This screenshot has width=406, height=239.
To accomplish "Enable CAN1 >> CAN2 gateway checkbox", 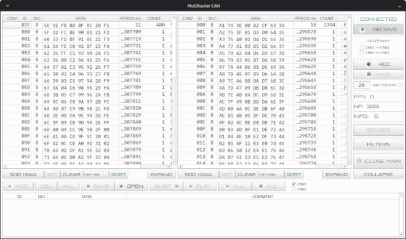I will click(x=362, y=47).
